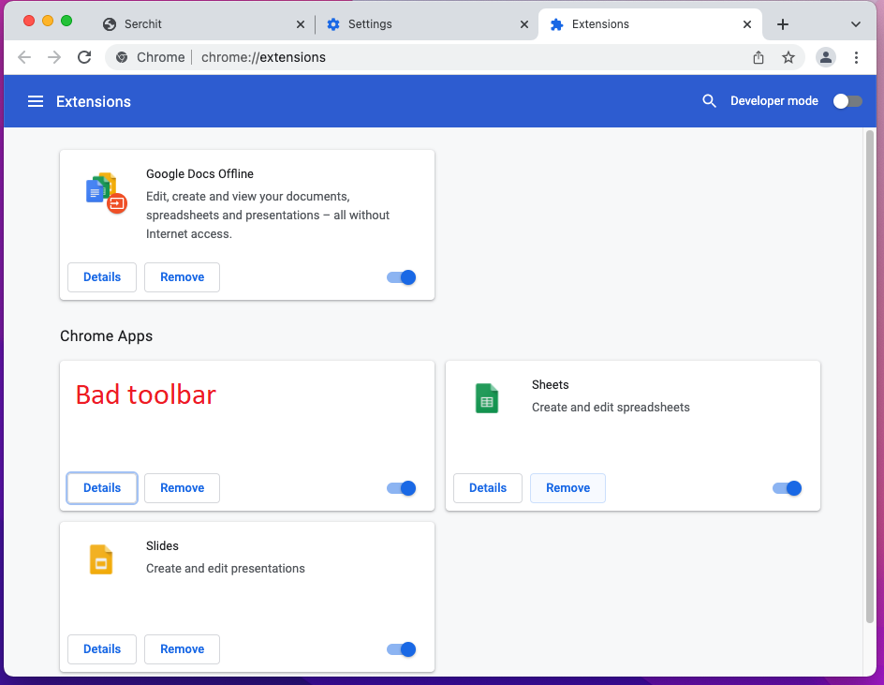Click the 'Create and edit spreadsheets' description
The width and height of the screenshot is (884, 685).
point(611,408)
